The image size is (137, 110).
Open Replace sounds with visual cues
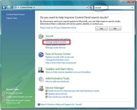[60, 57]
